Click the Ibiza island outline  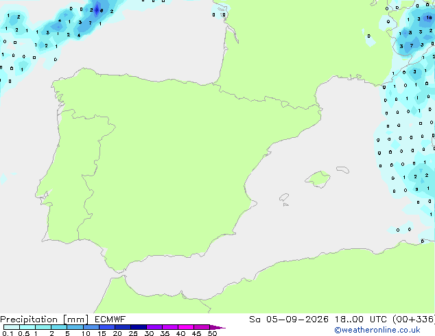click(x=284, y=197)
